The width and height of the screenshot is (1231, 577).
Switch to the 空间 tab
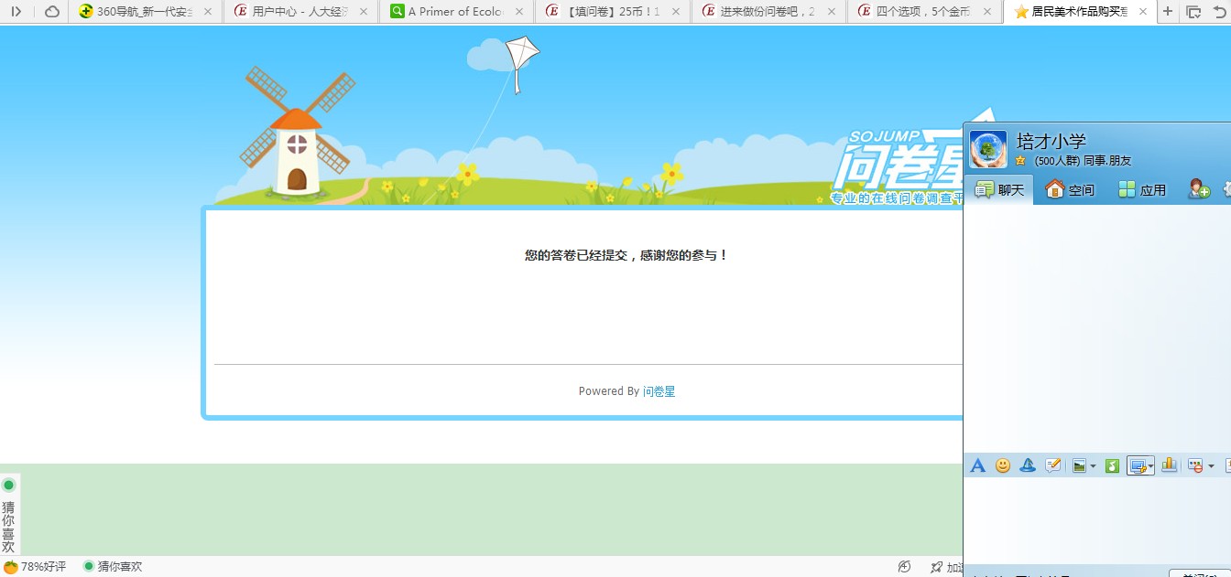1070,189
